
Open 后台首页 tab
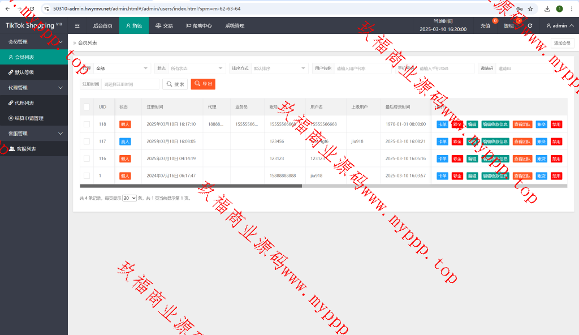[103, 25]
